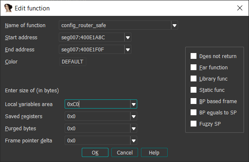This screenshot has width=249, height=162.
Task: Click the 'Saved registers' label
Action: (24, 116)
